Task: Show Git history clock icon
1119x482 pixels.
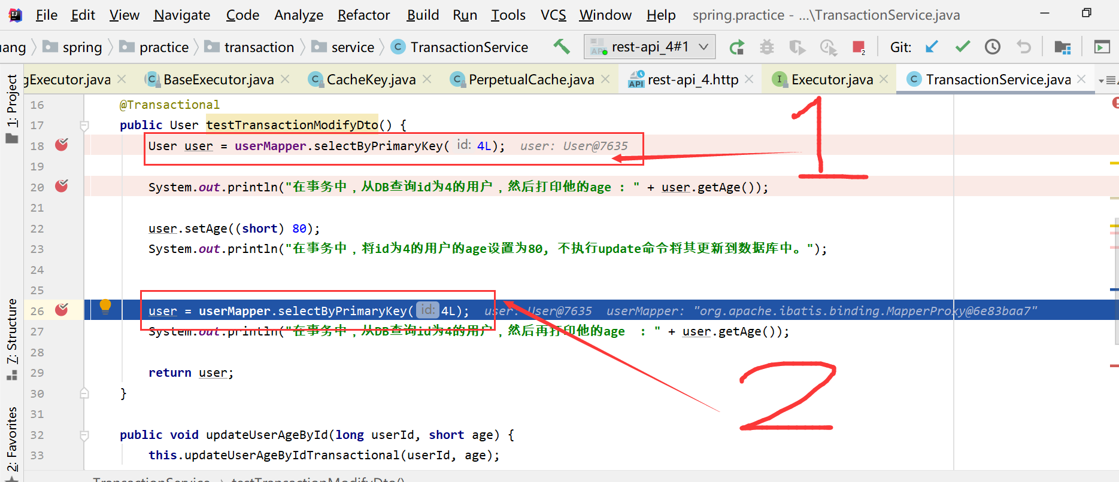Action: tap(993, 47)
